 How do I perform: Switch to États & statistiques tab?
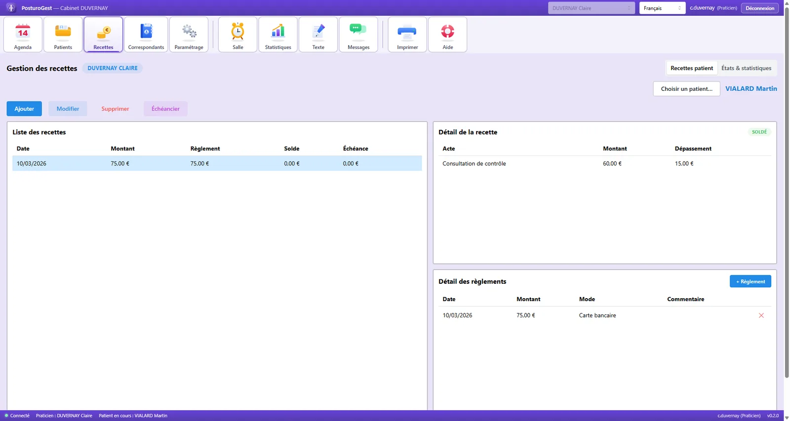click(746, 68)
